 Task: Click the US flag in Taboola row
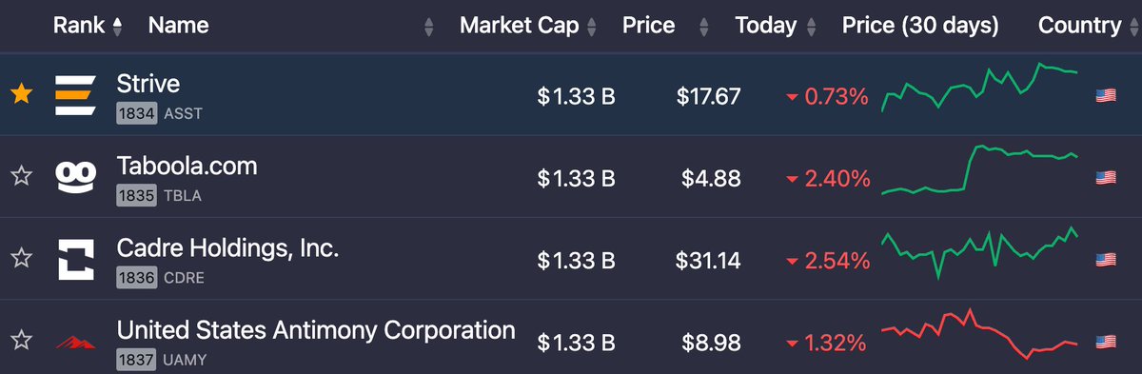[x=1106, y=177]
